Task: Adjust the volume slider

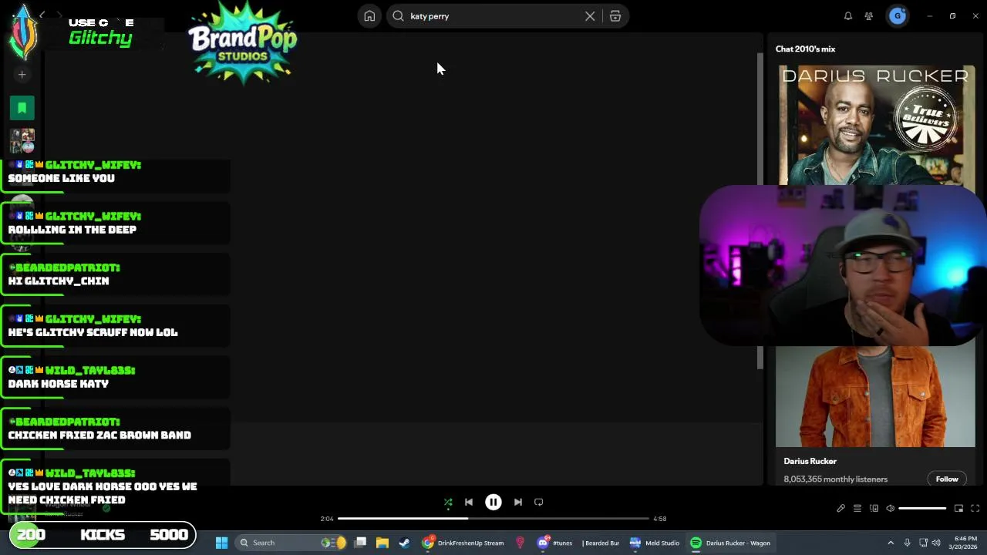Action: click(x=922, y=509)
